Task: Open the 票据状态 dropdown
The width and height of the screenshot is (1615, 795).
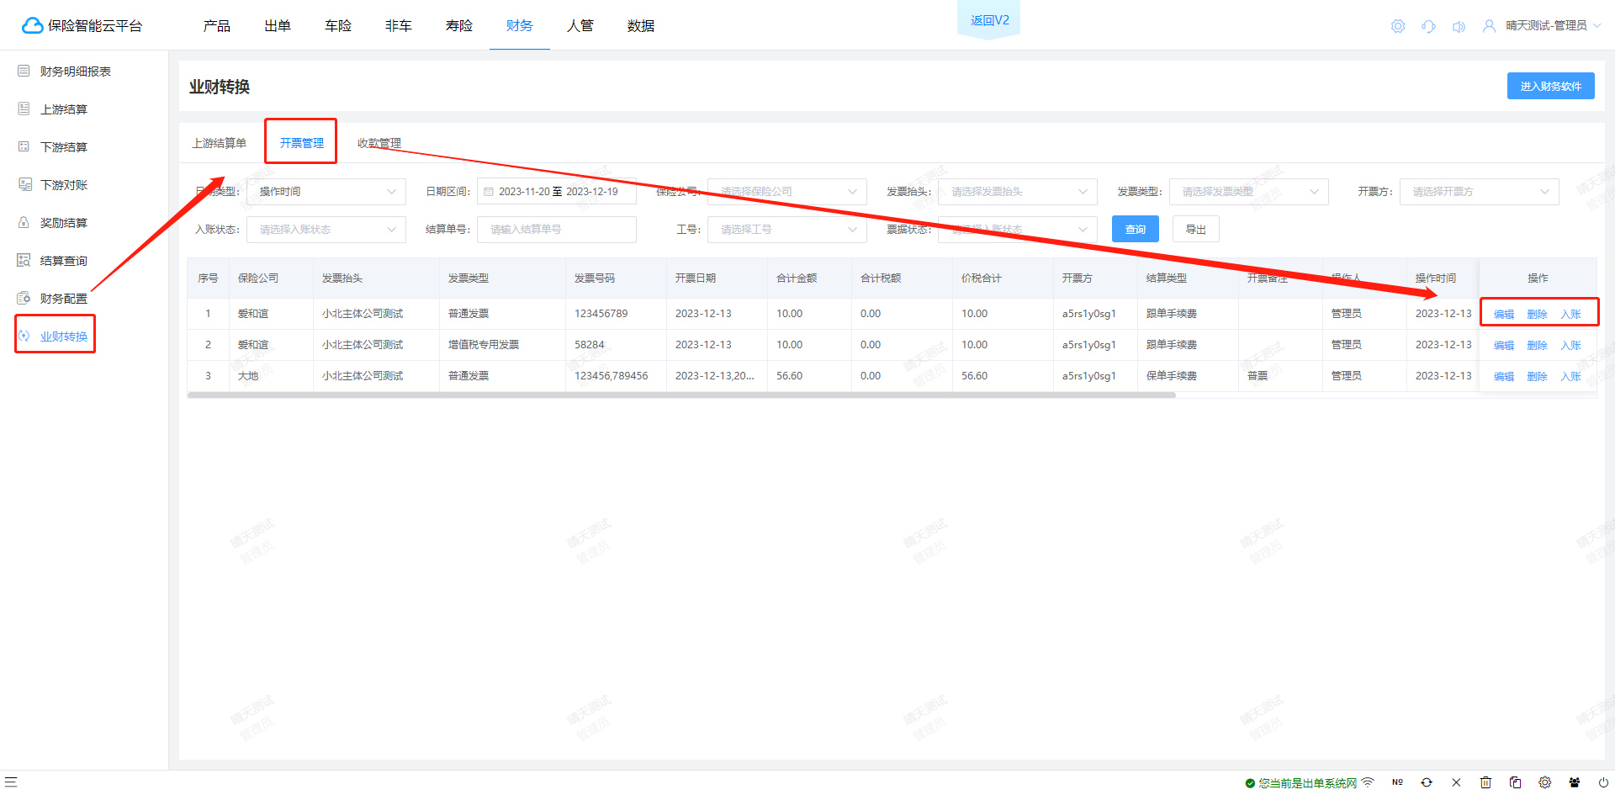Action: [x=1018, y=230]
